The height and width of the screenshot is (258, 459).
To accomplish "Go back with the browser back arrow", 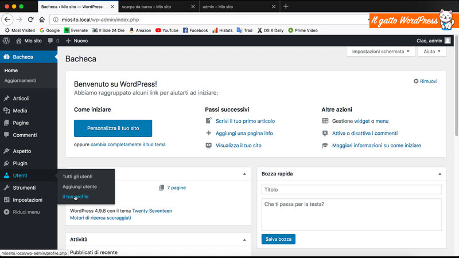I will point(7,19).
